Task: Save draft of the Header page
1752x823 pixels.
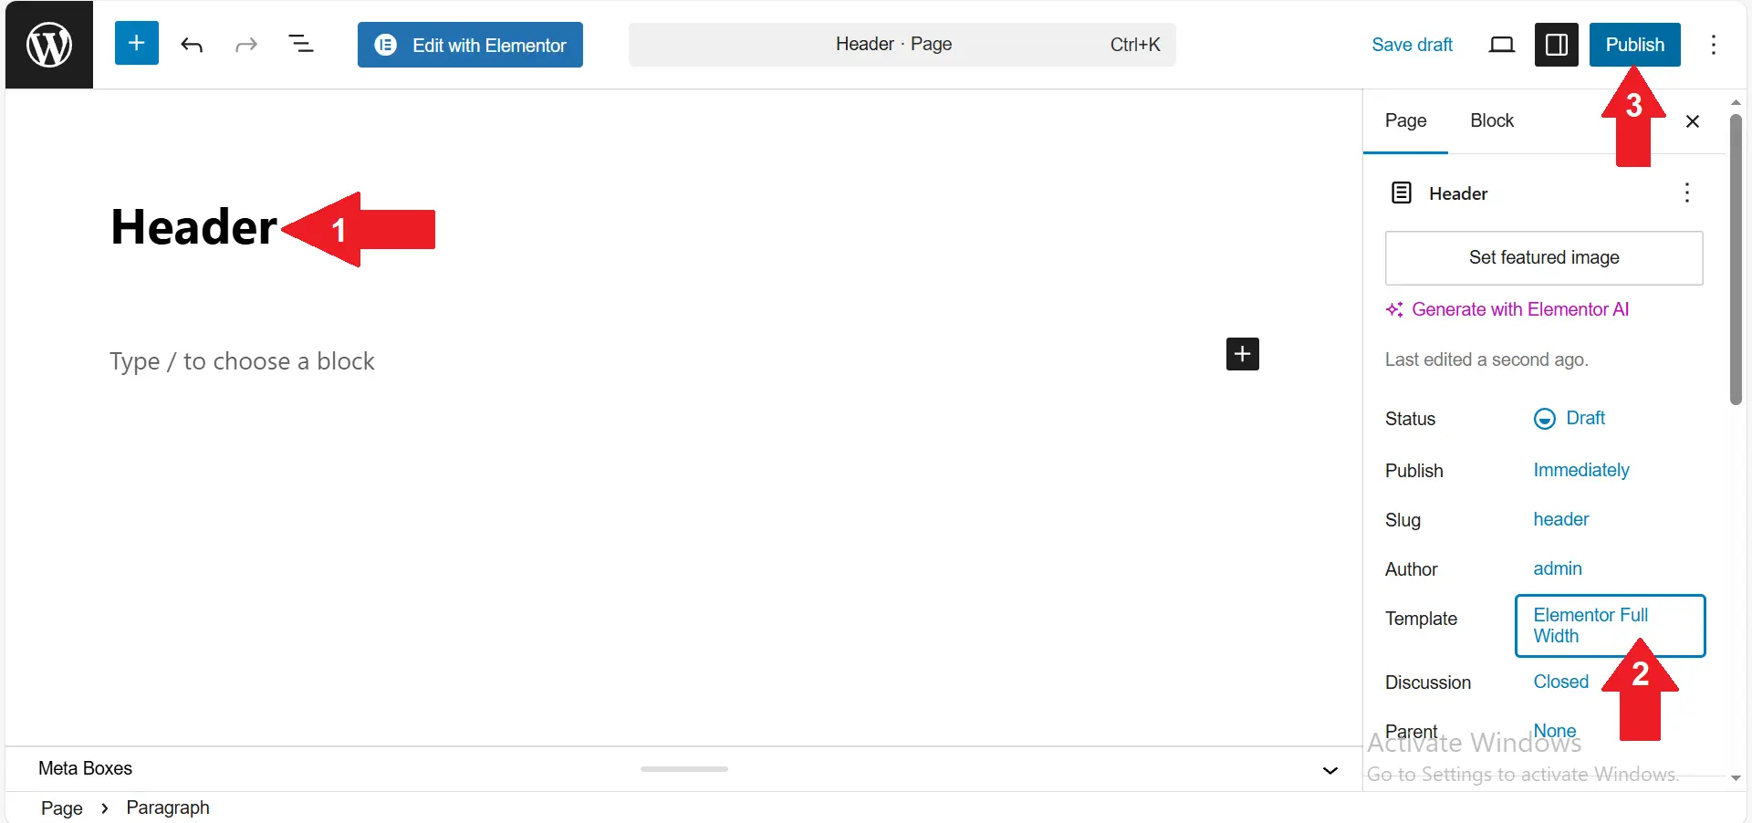Action: tap(1412, 44)
